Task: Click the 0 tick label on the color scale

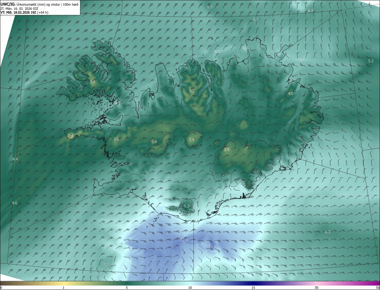Action: point(1,288)
